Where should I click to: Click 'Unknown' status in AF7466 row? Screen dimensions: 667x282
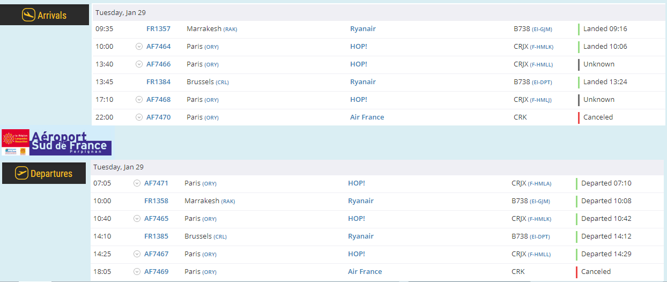[x=599, y=64]
